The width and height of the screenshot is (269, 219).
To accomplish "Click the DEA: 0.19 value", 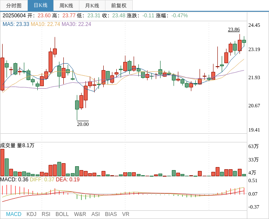I will (68, 180).
